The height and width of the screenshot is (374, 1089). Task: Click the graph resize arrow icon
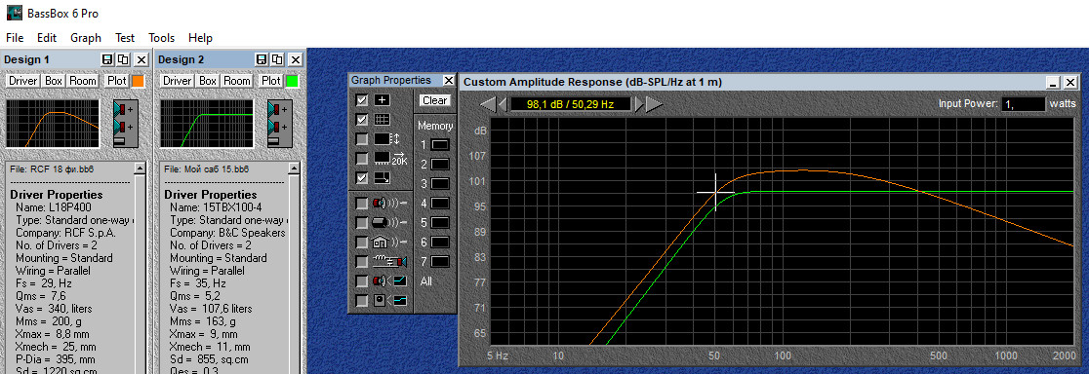[383, 178]
